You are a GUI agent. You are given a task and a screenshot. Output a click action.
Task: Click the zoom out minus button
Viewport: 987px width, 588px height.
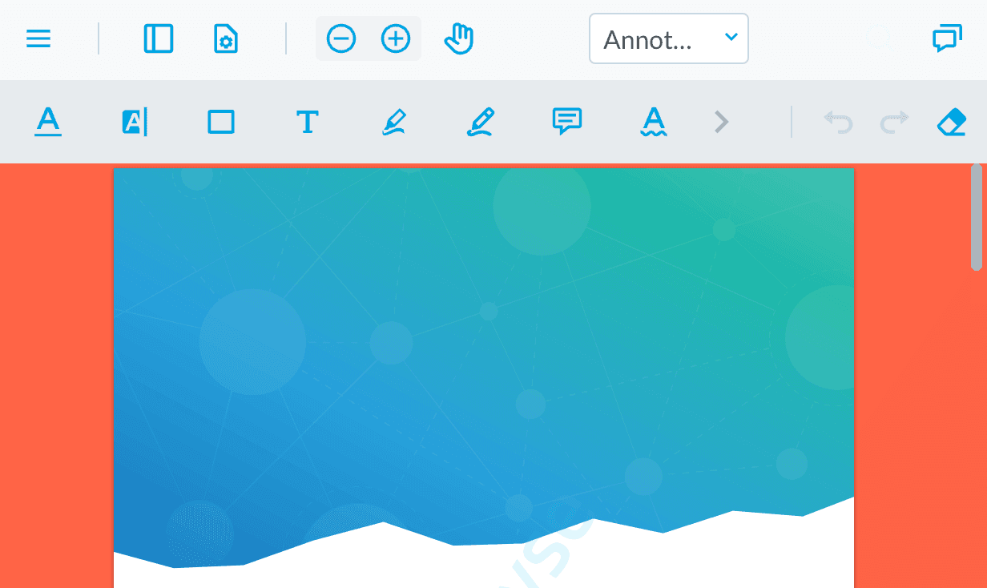tap(341, 38)
